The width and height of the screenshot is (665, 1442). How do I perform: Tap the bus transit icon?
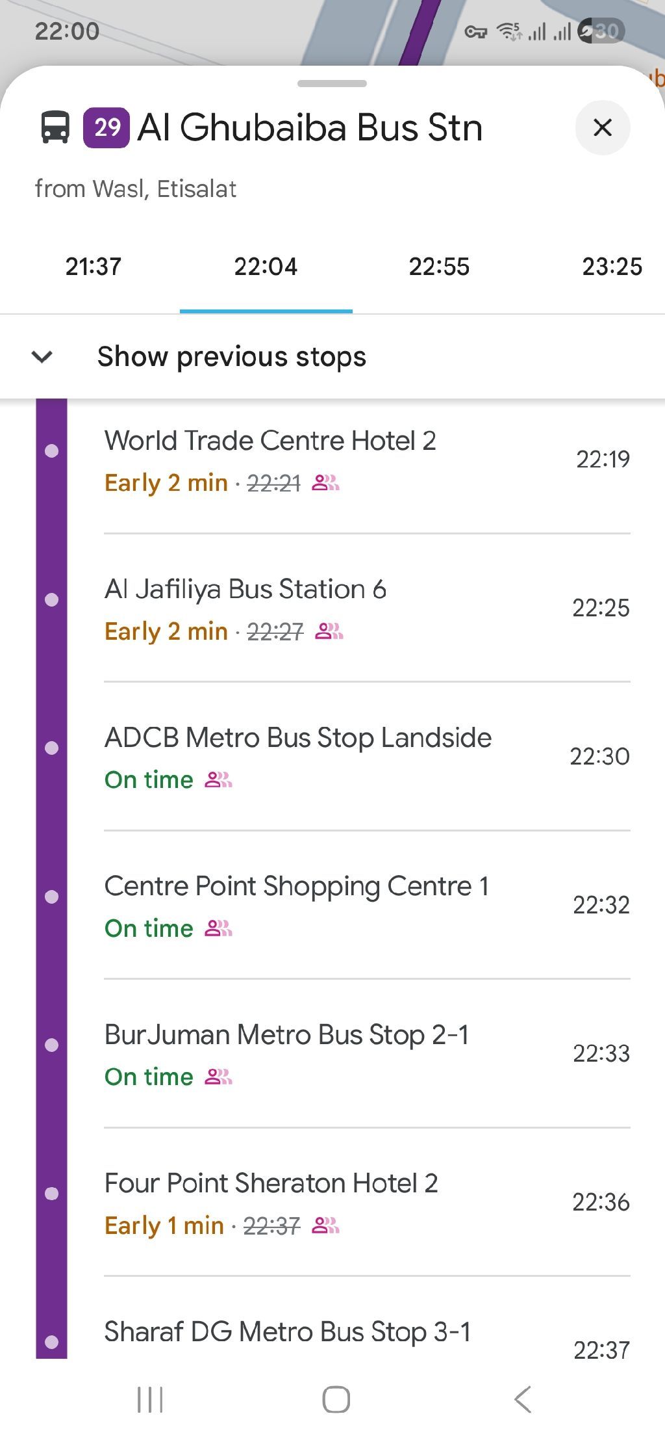click(x=55, y=127)
